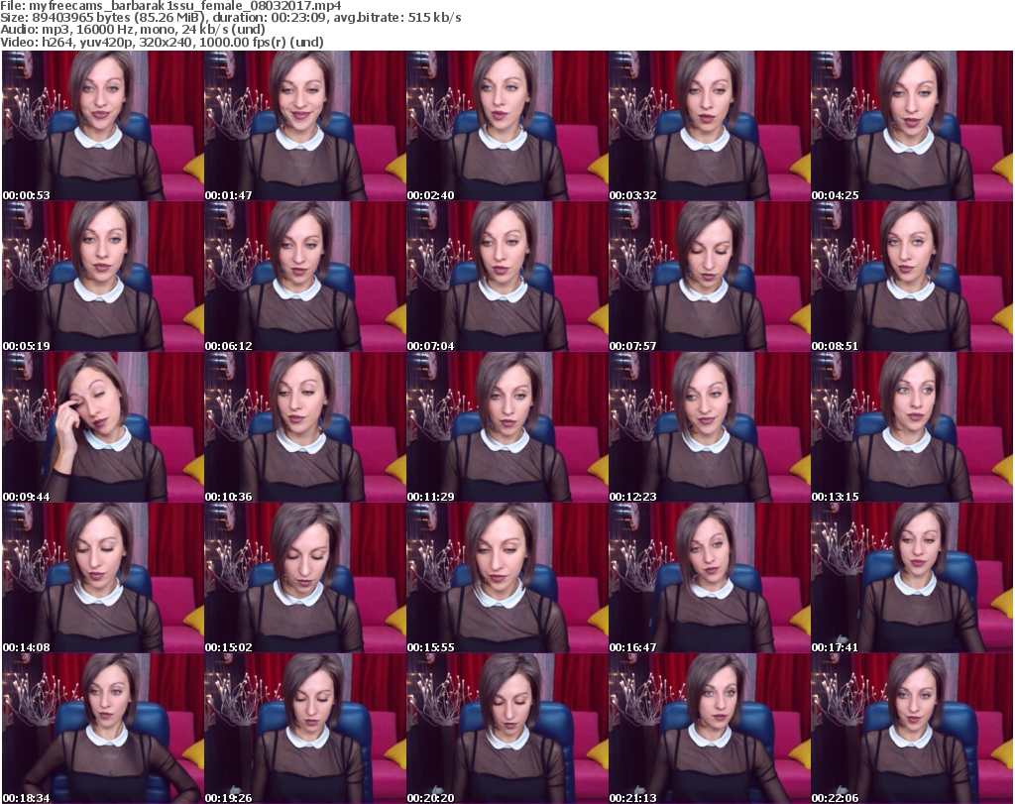View the frame stamped 00:16:47

pyautogui.click(x=710, y=577)
